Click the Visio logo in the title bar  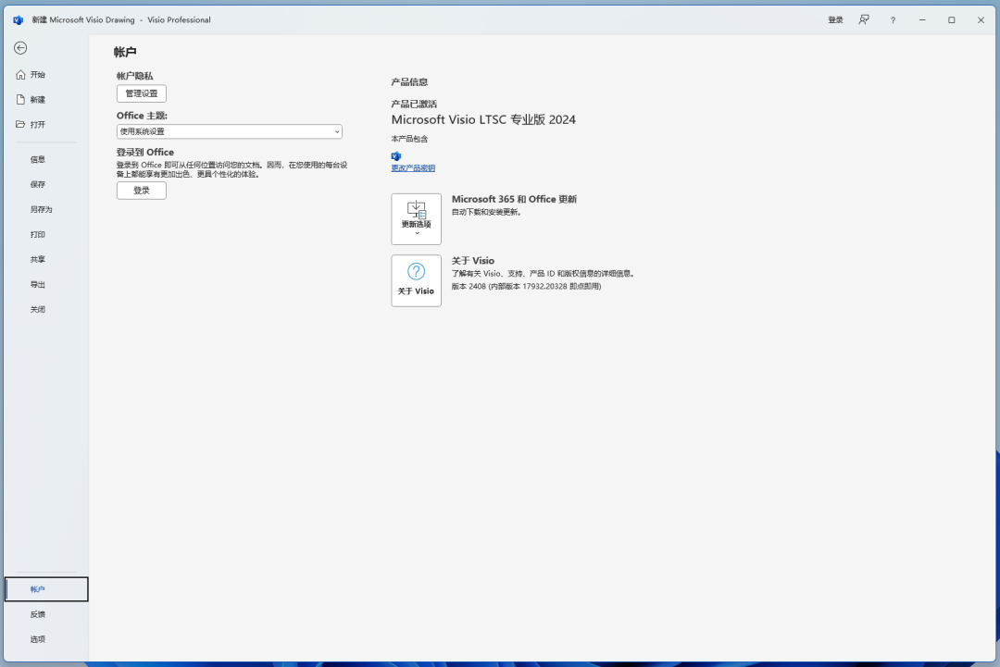click(x=18, y=19)
